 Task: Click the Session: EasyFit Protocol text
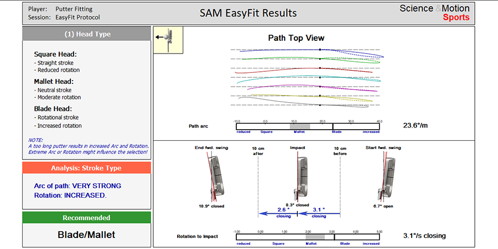pyautogui.click(x=64, y=17)
